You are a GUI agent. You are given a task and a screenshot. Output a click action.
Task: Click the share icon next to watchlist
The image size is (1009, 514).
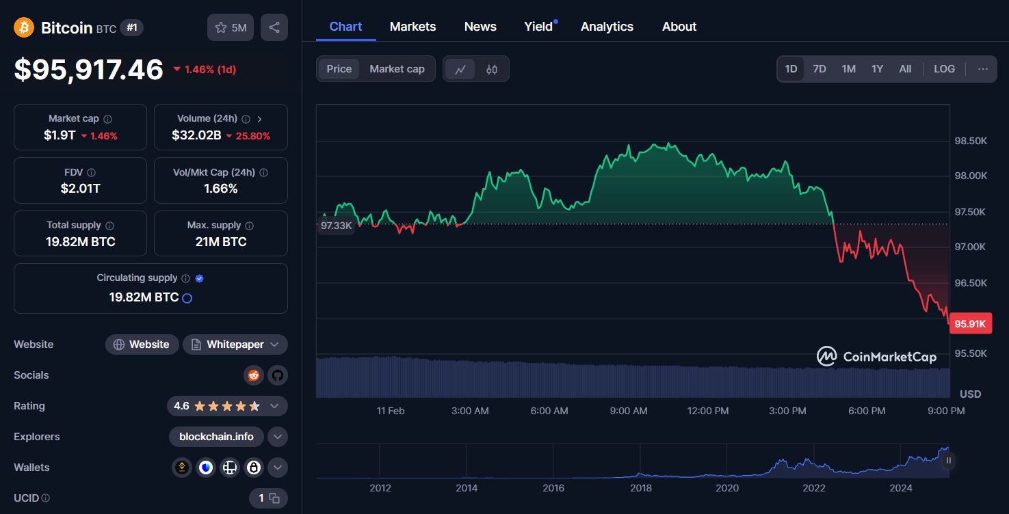coord(274,27)
